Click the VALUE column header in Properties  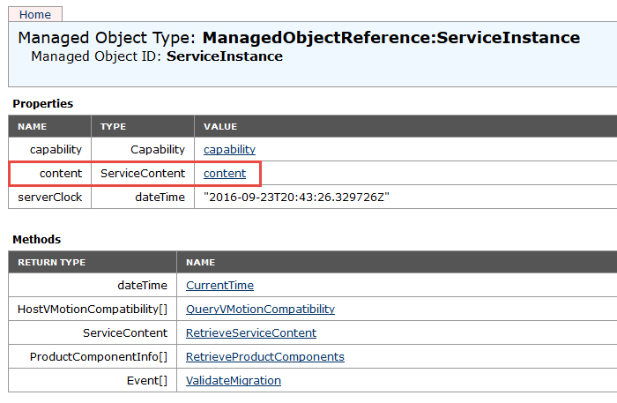click(219, 126)
